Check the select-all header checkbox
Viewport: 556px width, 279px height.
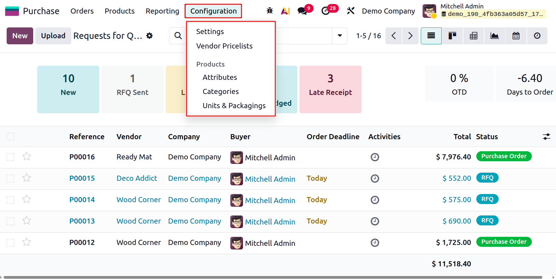tap(11, 136)
